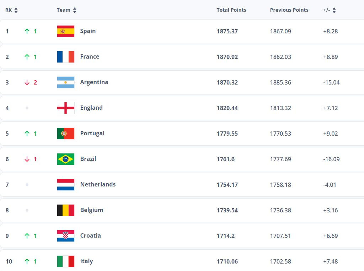The image size is (364, 271).
Task: Click the RK column sort arrows
Action: [16, 10]
